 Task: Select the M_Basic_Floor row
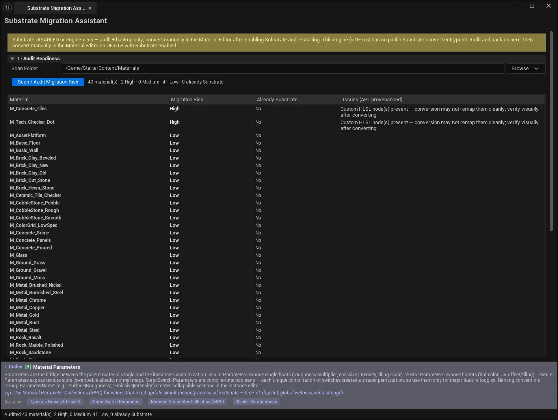[276, 143]
